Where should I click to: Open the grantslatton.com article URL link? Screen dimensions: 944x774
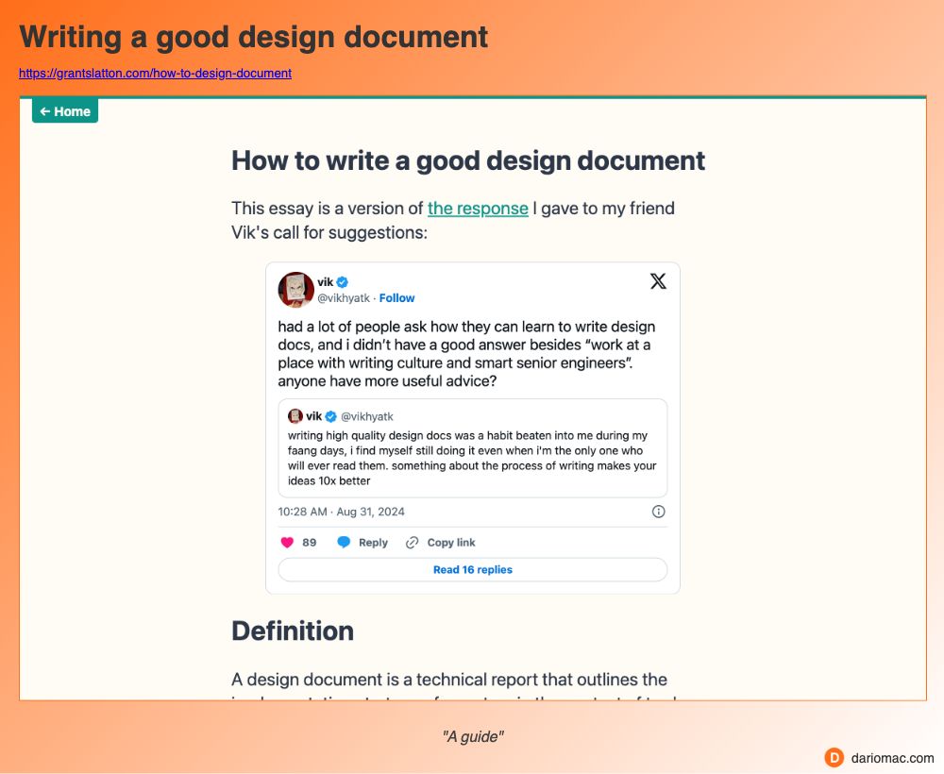click(156, 73)
